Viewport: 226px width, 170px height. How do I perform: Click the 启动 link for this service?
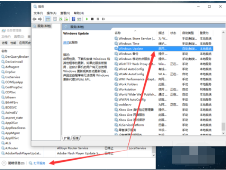coord(66,42)
